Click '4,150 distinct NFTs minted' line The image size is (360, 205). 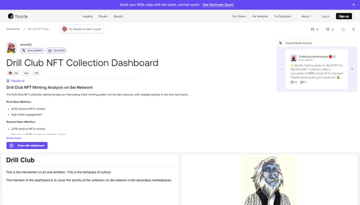[x=28, y=109]
